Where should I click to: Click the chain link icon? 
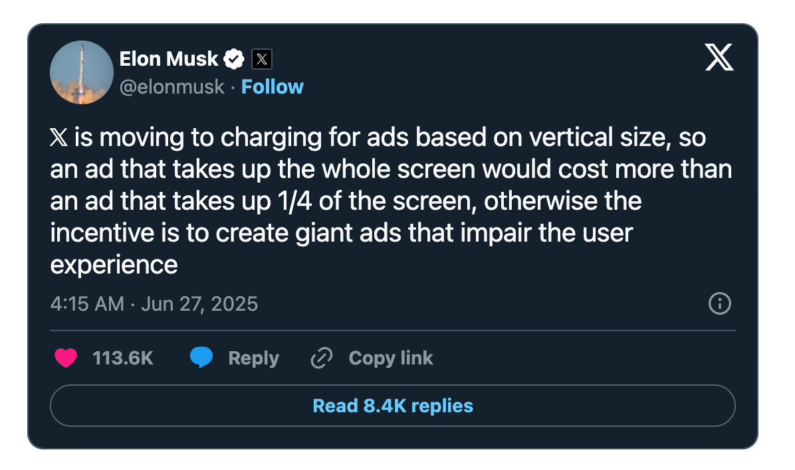(322, 358)
